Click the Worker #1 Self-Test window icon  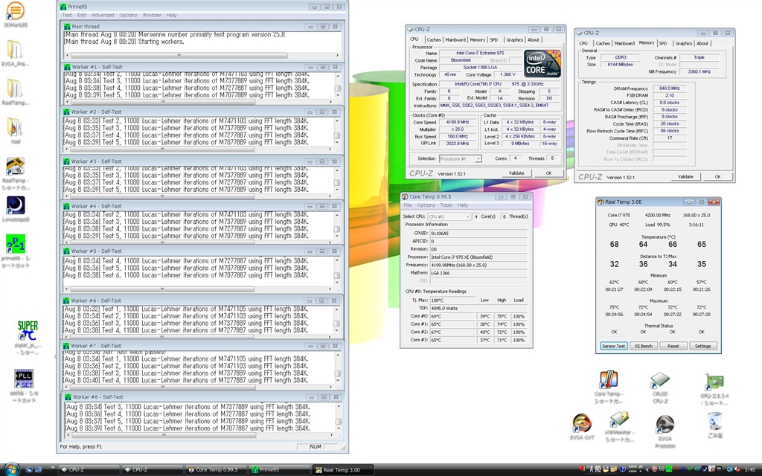66,67
